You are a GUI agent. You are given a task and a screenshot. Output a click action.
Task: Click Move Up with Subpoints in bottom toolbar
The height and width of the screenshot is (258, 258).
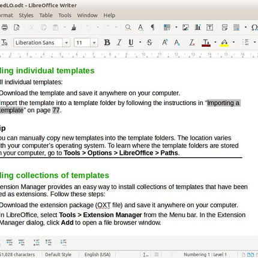(22, 242)
